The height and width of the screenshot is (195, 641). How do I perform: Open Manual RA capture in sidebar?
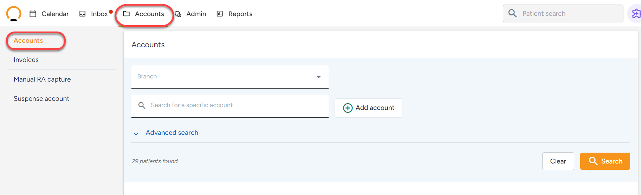click(42, 79)
